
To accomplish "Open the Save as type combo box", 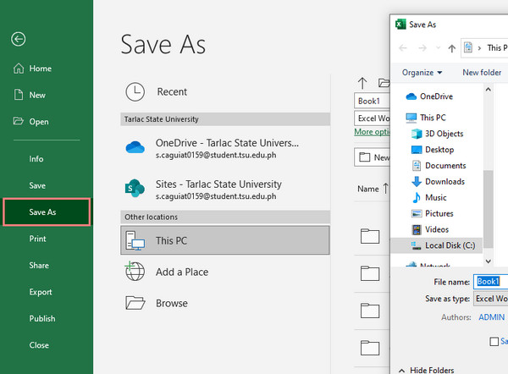I will click(x=491, y=299).
